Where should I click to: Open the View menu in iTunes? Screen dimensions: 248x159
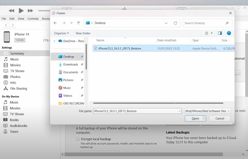coord(21,19)
